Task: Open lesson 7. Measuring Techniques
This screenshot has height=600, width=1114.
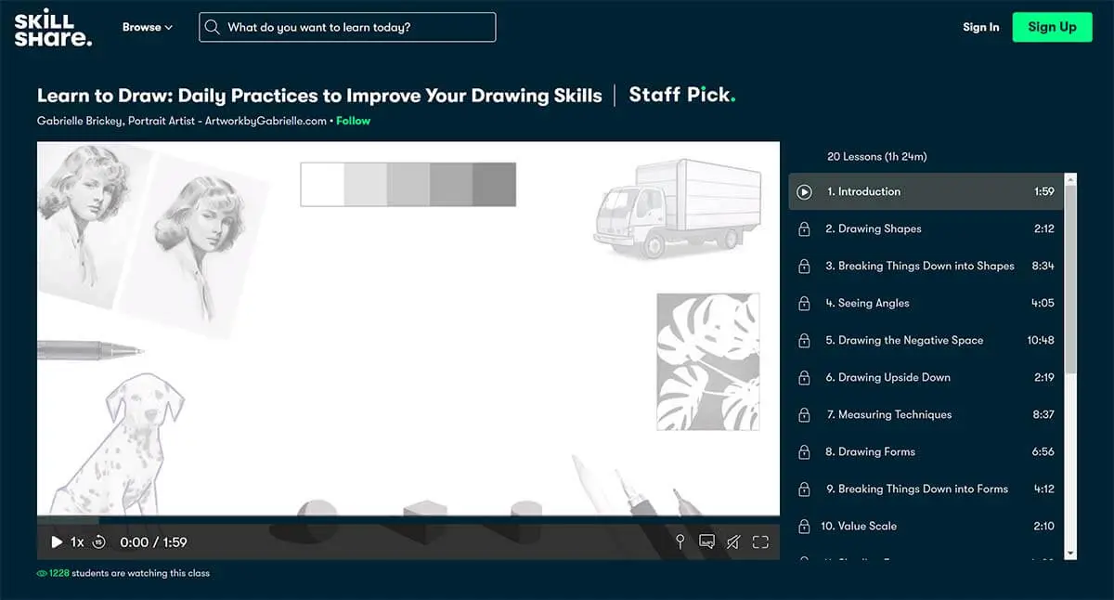Action: pyautogui.click(x=926, y=414)
